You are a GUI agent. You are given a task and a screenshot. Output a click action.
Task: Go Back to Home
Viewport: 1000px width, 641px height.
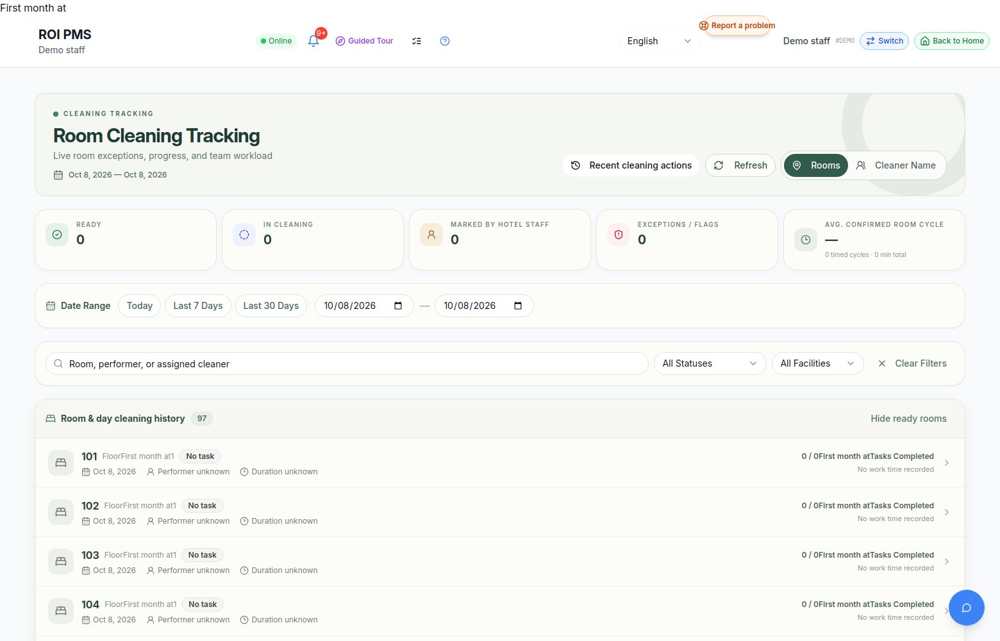(951, 41)
